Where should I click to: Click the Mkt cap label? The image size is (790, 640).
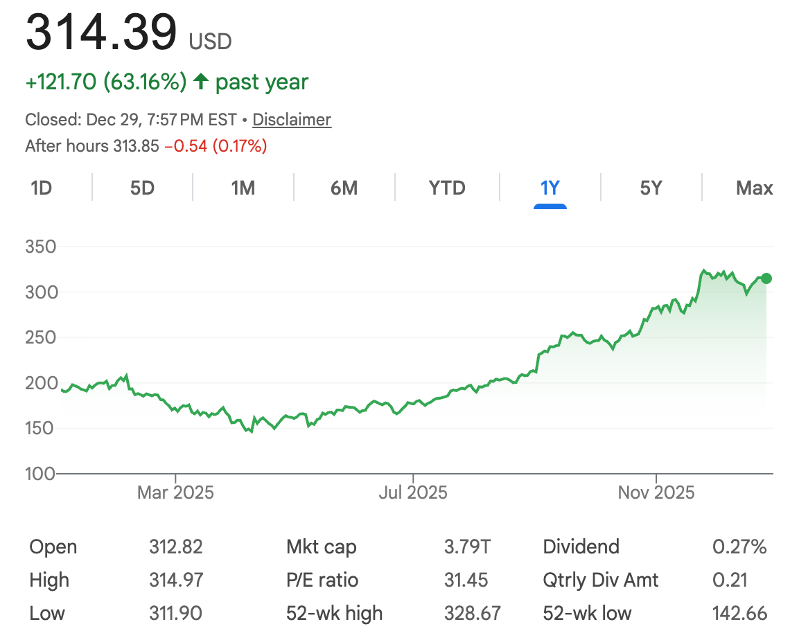pos(321,547)
